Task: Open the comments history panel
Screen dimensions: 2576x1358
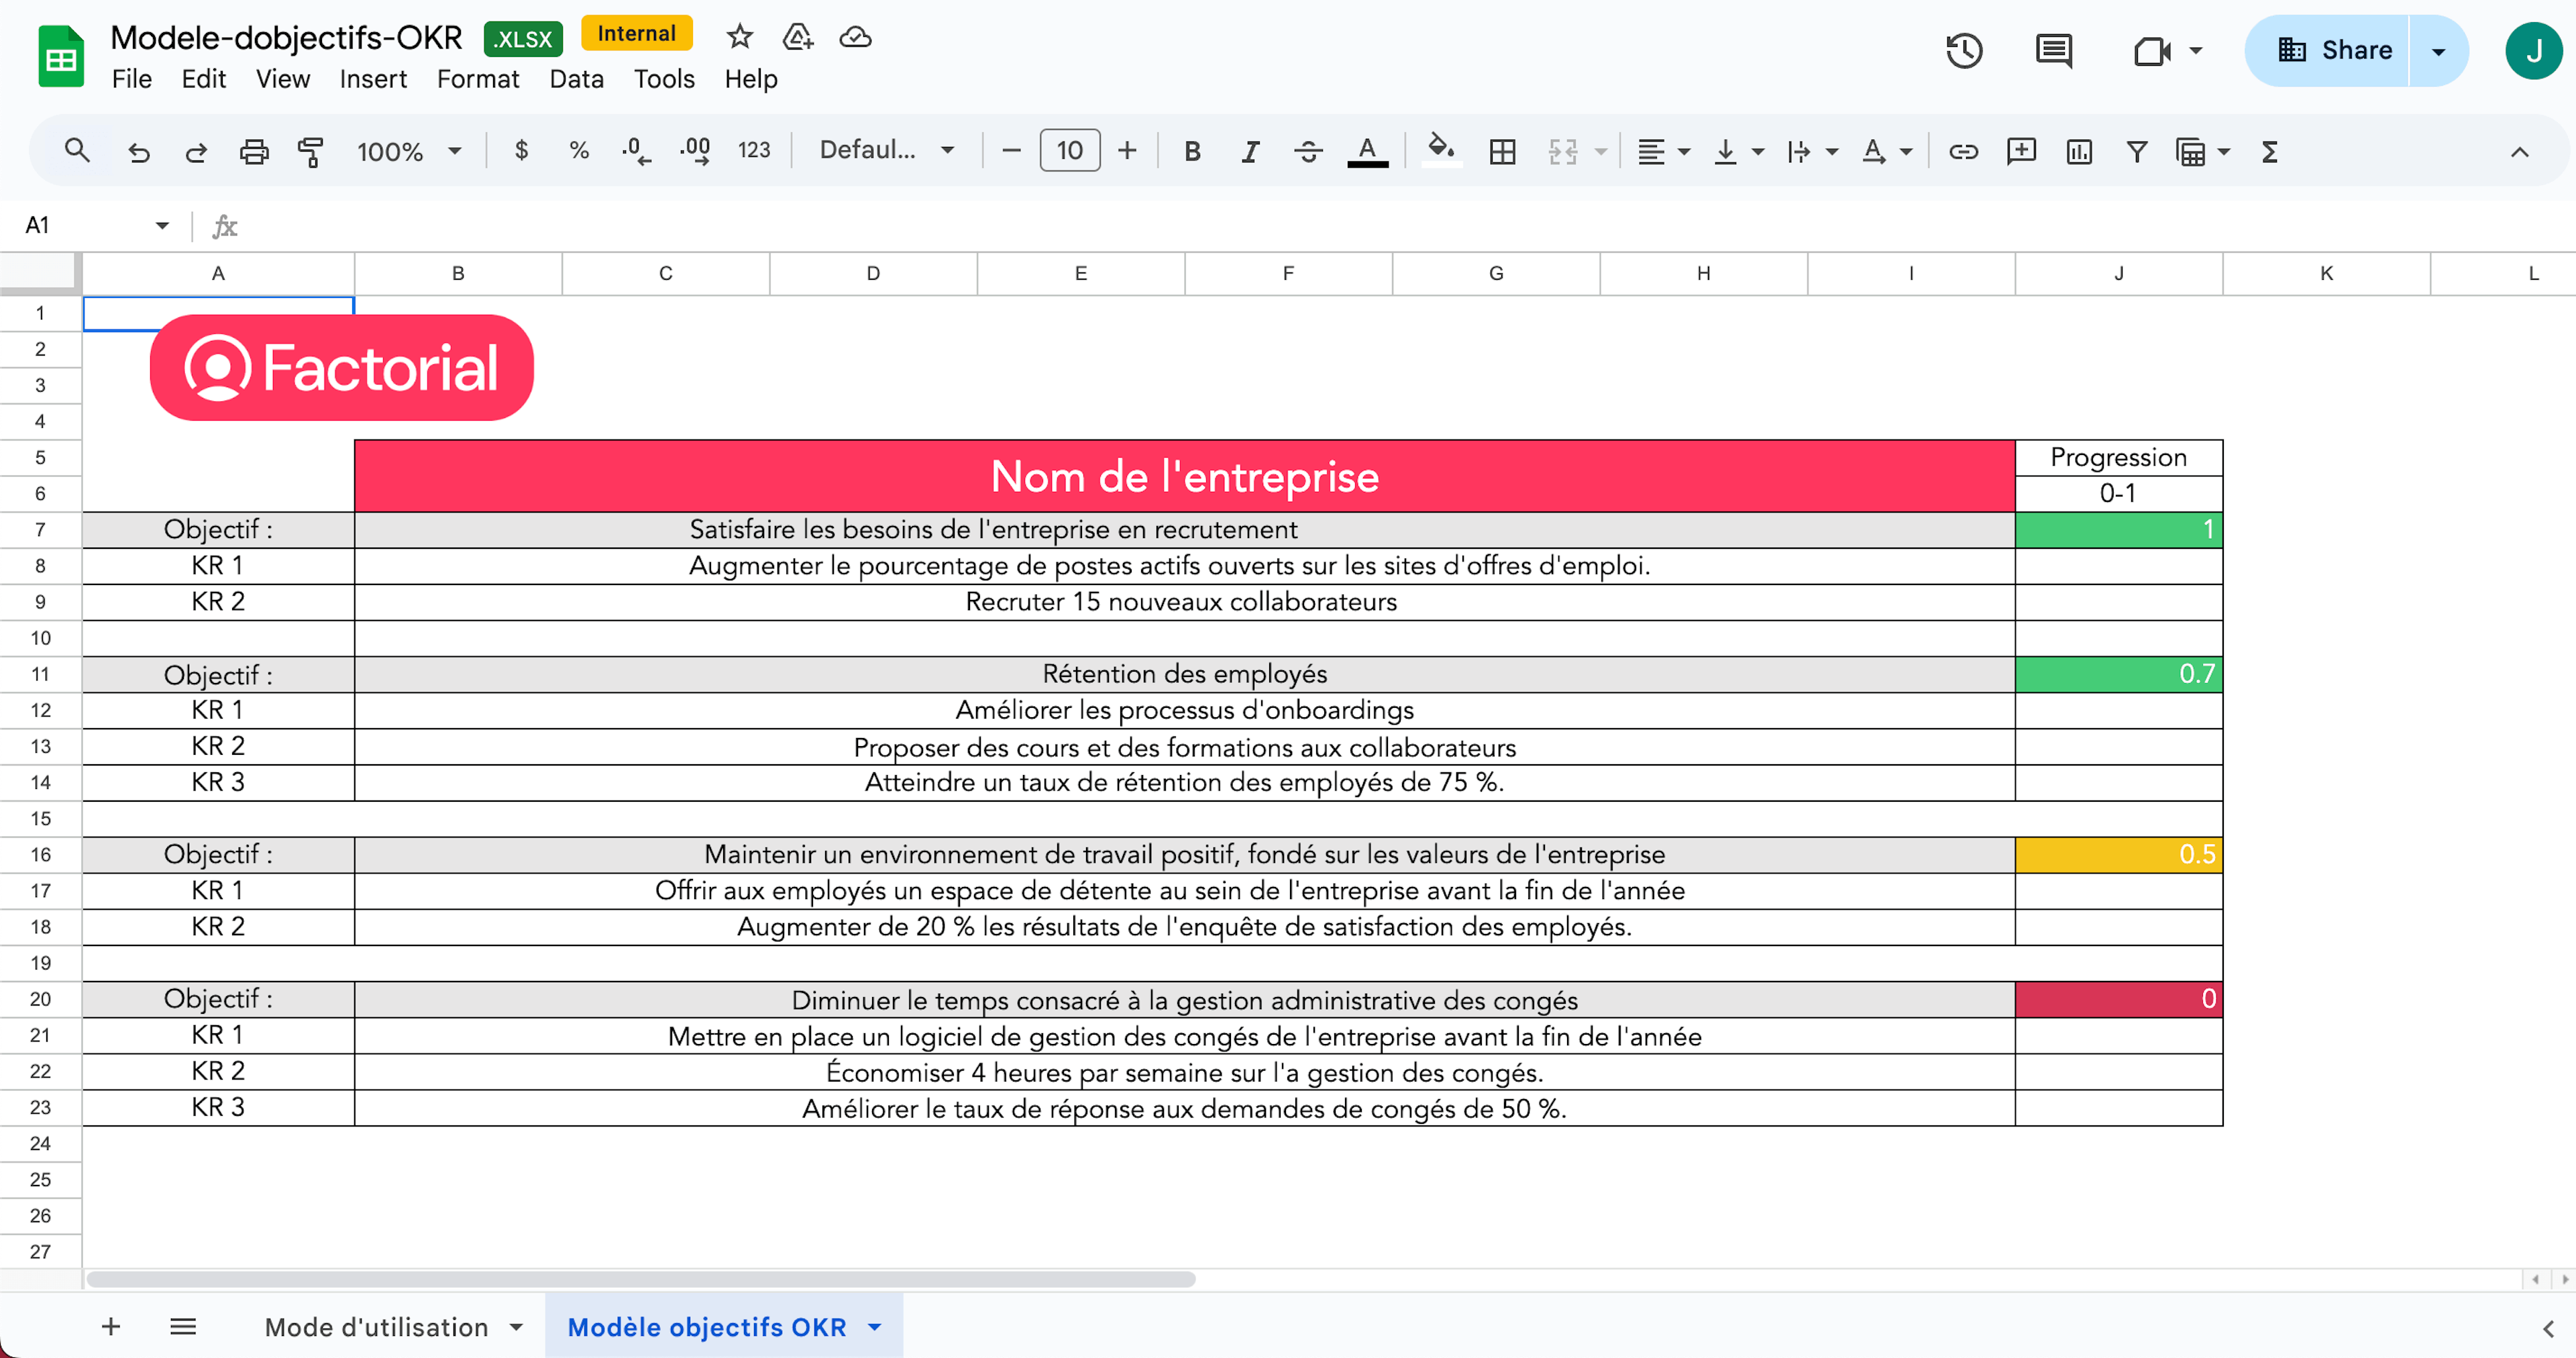Action: (x=2053, y=50)
